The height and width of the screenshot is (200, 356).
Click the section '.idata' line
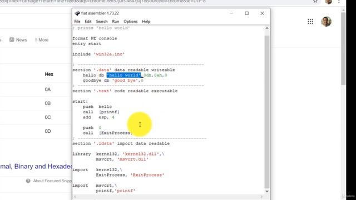[121, 143]
